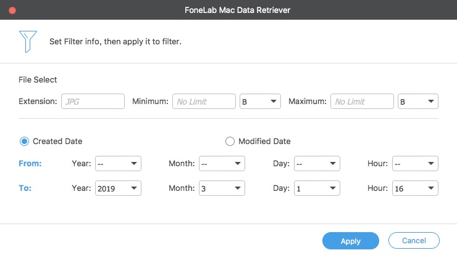457x258 pixels.
Task: Open the Minimum size unit dropdown
Action: coord(260,102)
